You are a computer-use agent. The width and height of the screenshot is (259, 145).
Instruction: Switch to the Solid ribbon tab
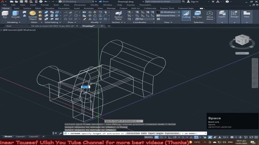(x=16, y=8)
